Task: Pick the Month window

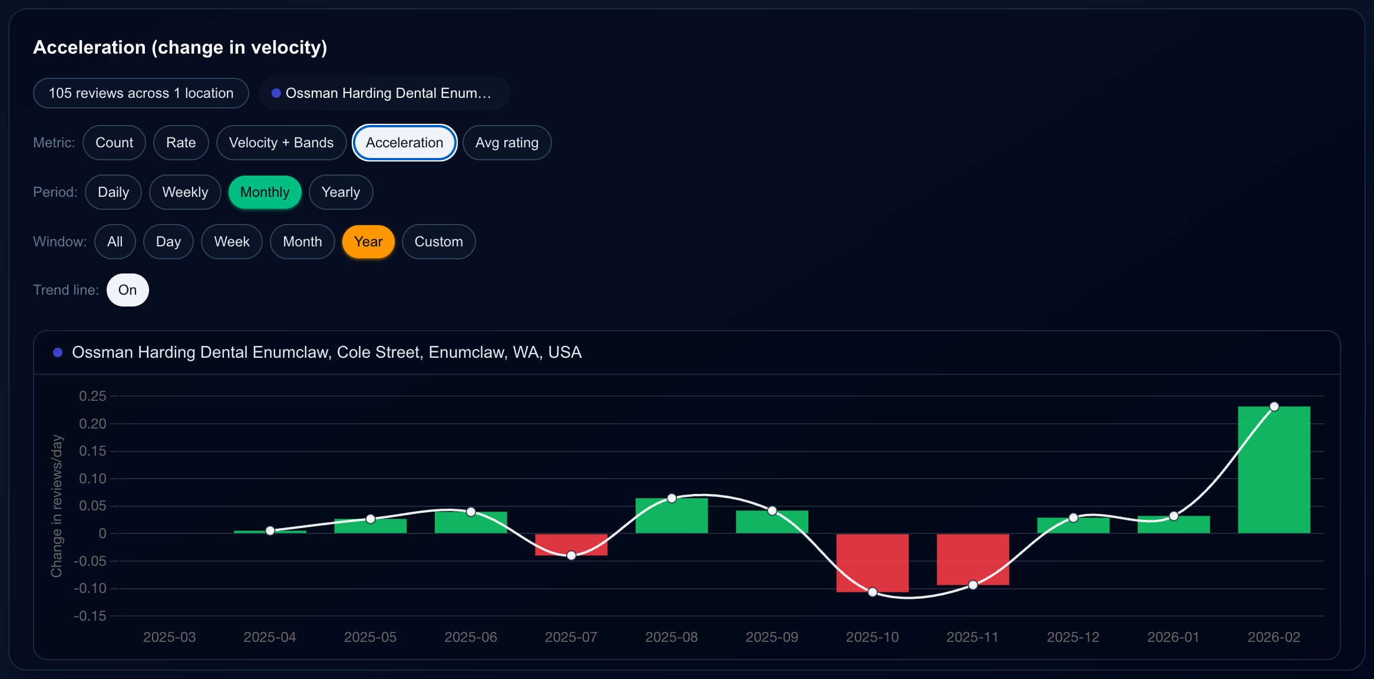Action: pos(302,242)
